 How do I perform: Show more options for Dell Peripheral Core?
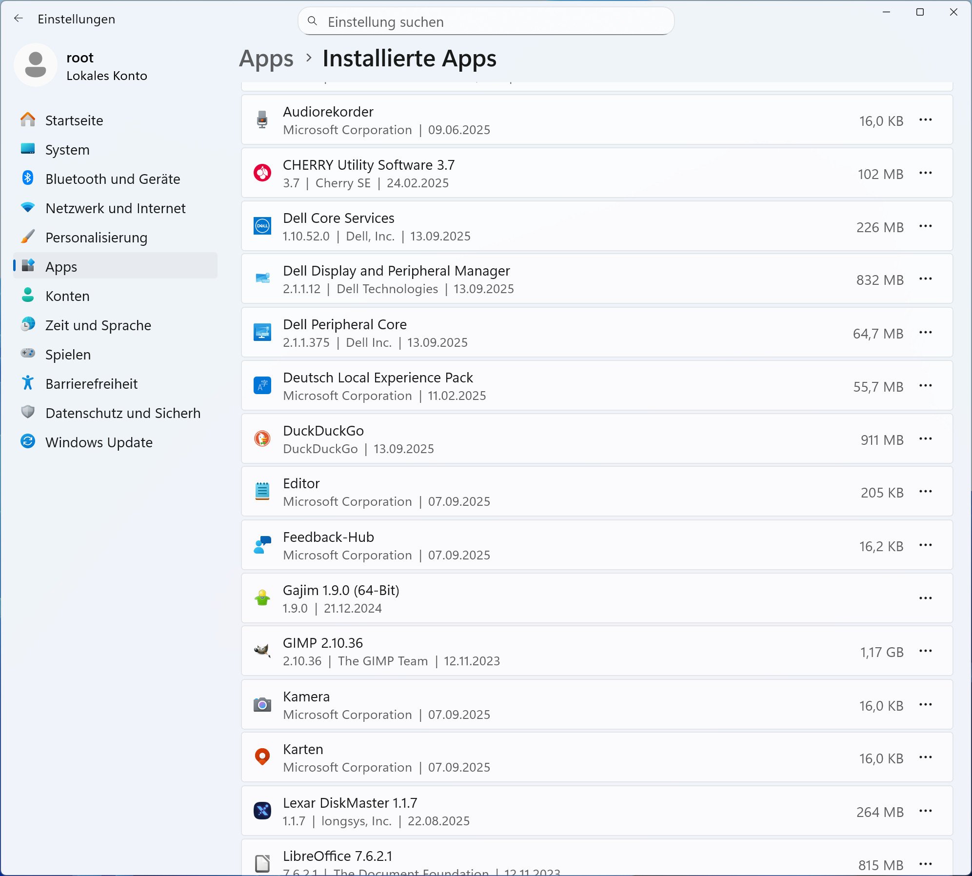coord(925,333)
